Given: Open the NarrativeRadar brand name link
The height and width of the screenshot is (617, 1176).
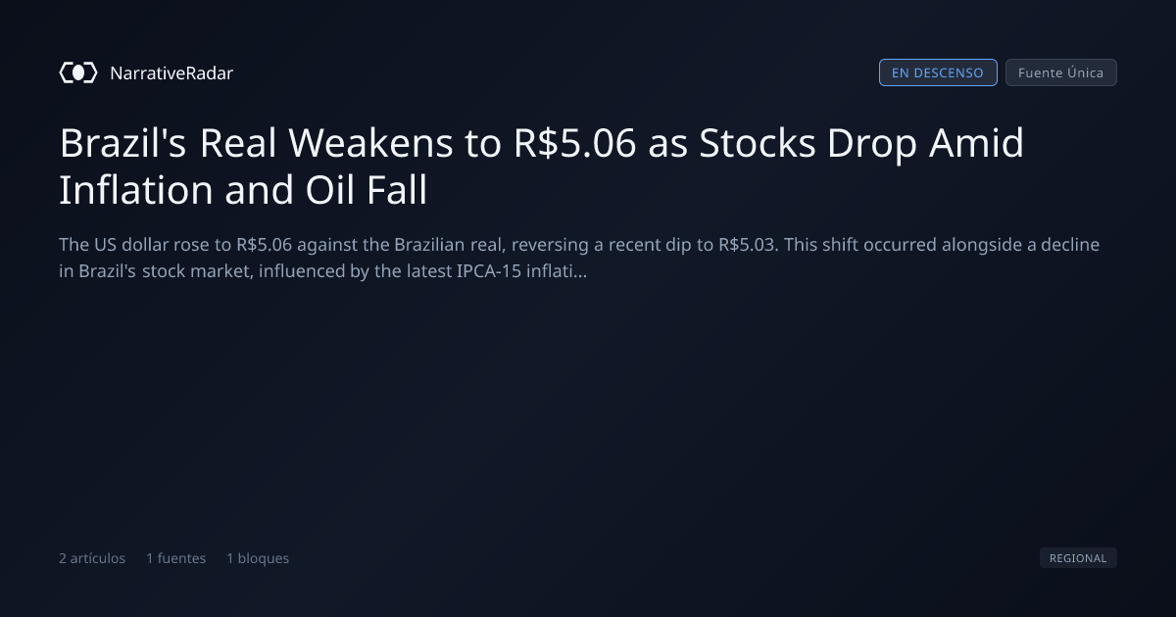Looking at the screenshot, I should click(171, 72).
